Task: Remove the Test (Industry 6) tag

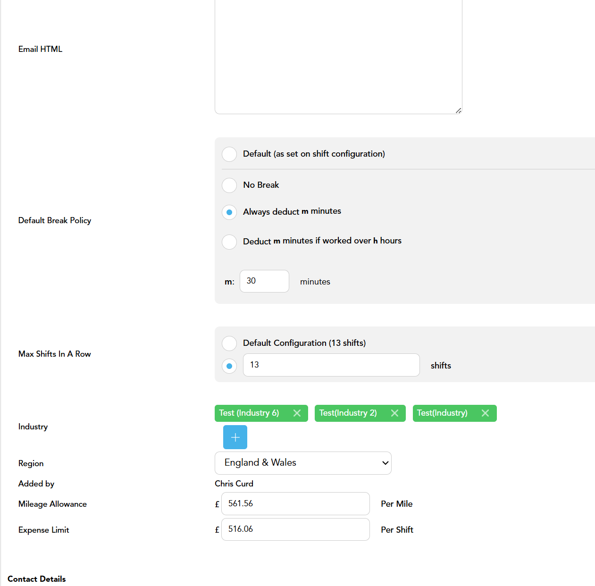Action: (x=297, y=413)
